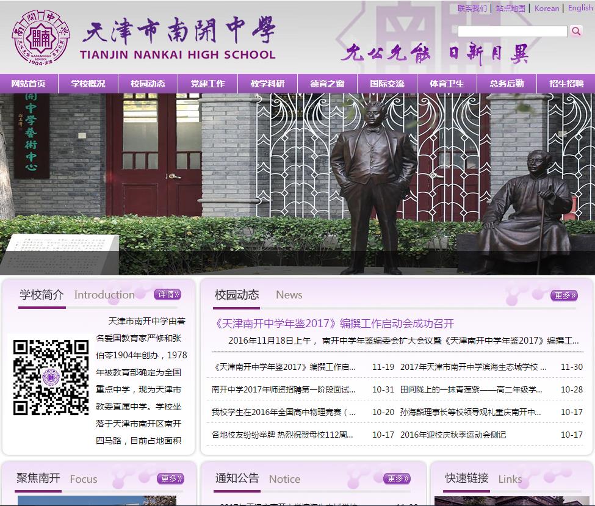The image size is (595, 506).
Task: Open news 2017年天津市南开中学滨海生态城学校
Action: 473,367
